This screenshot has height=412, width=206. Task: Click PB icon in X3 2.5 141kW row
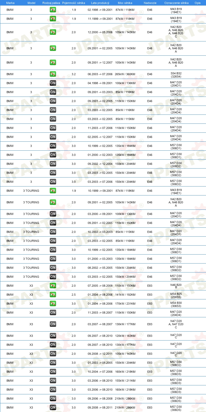tap(53, 295)
